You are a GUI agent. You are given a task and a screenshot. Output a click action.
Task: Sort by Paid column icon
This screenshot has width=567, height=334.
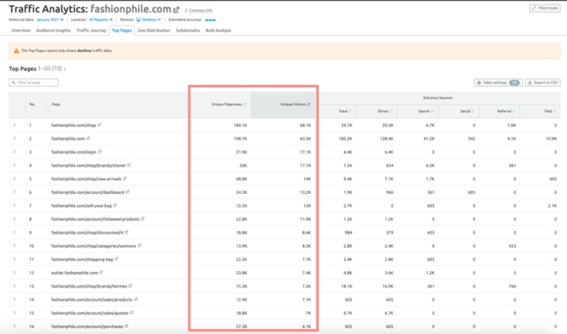point(554,111)
